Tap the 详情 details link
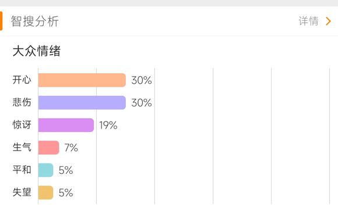Image resolution: width=338 pixels, height=214 pixels. pyautogui.click(x=308, y=21)
